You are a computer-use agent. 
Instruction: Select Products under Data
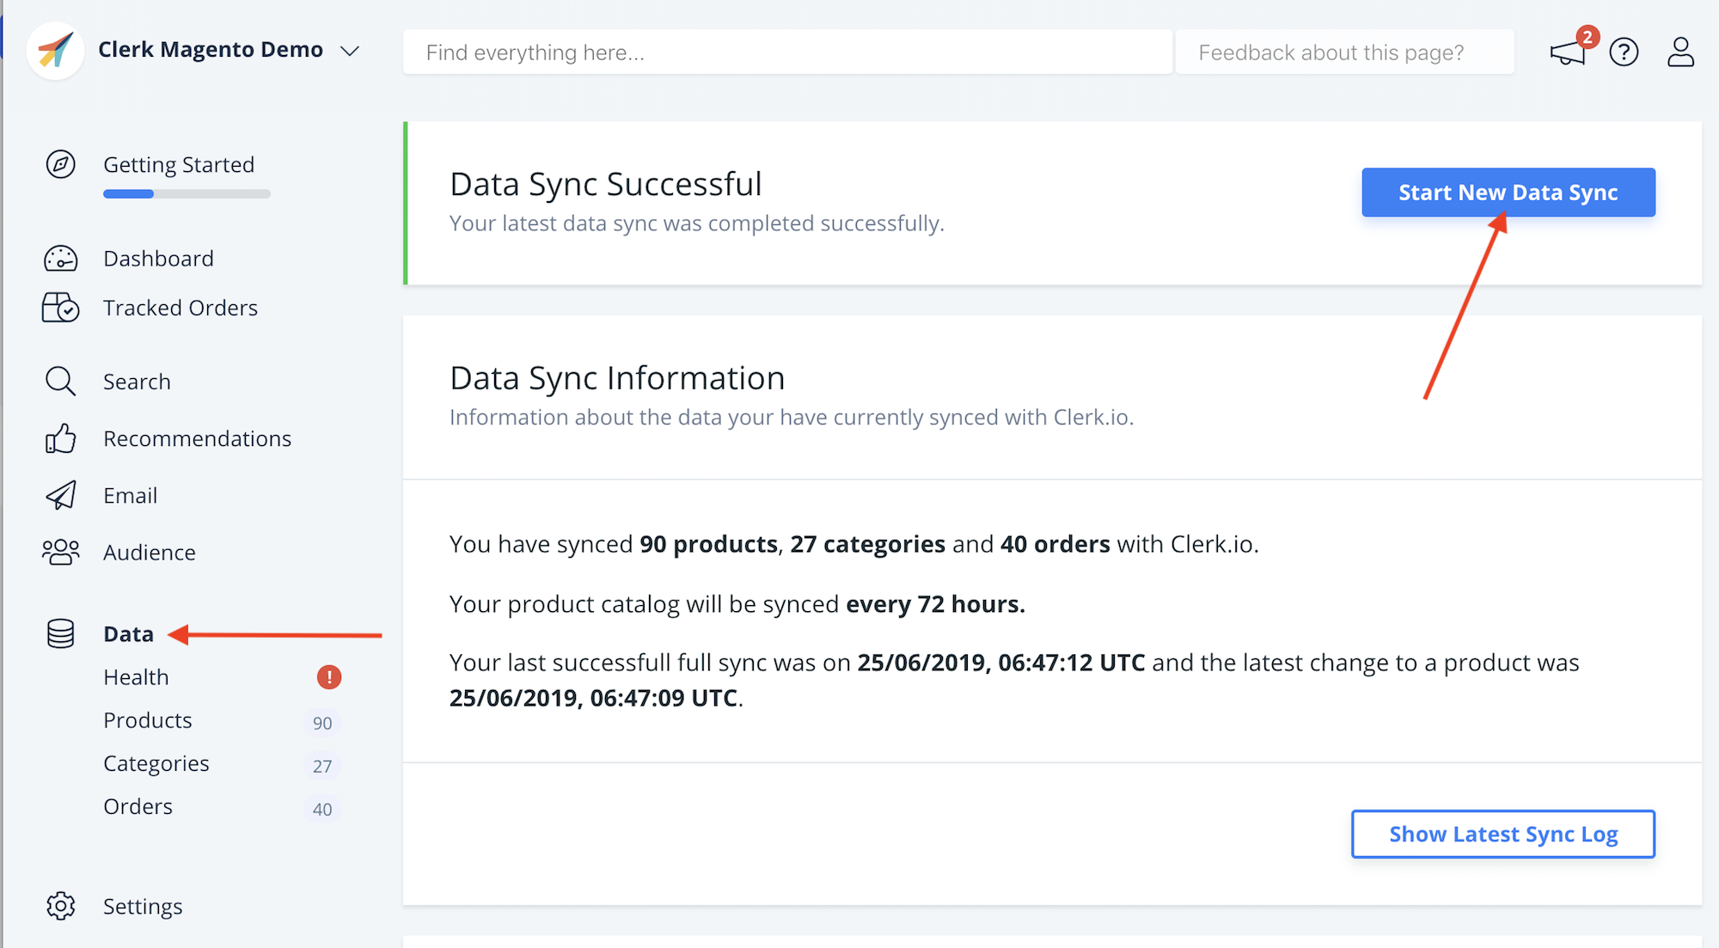pyautogui.click(x=147, y=720)
